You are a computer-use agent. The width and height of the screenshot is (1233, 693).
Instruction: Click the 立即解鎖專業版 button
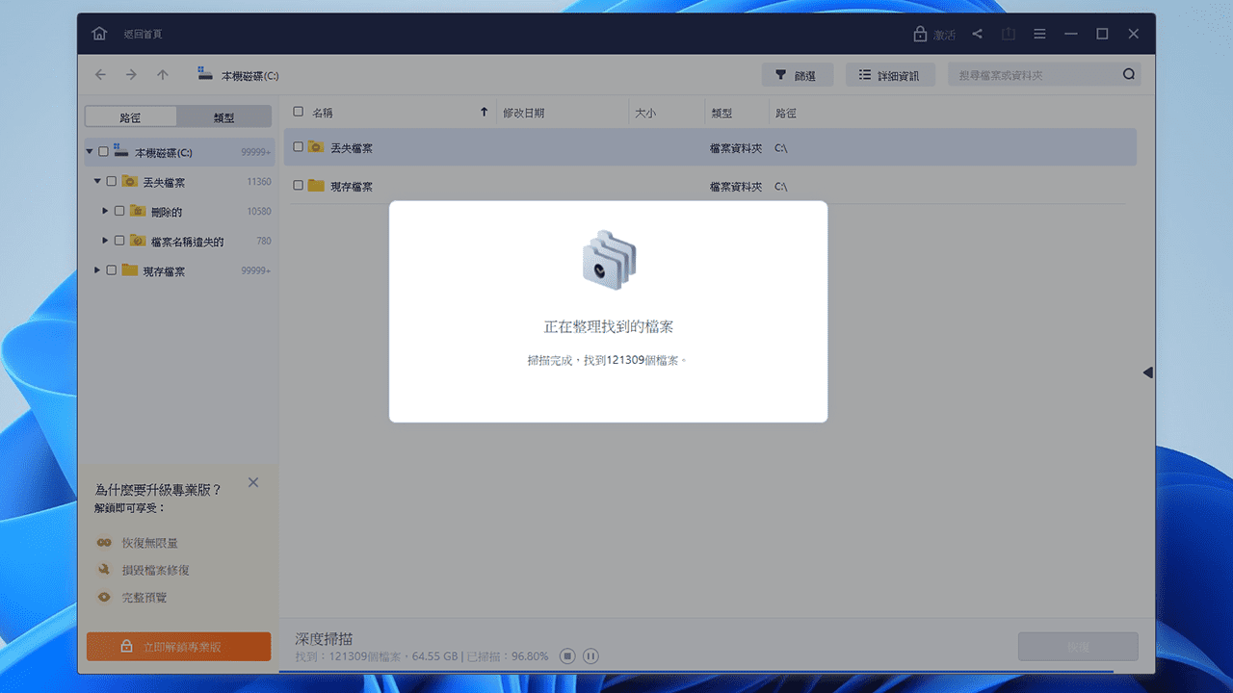click(x=178, y=646)
